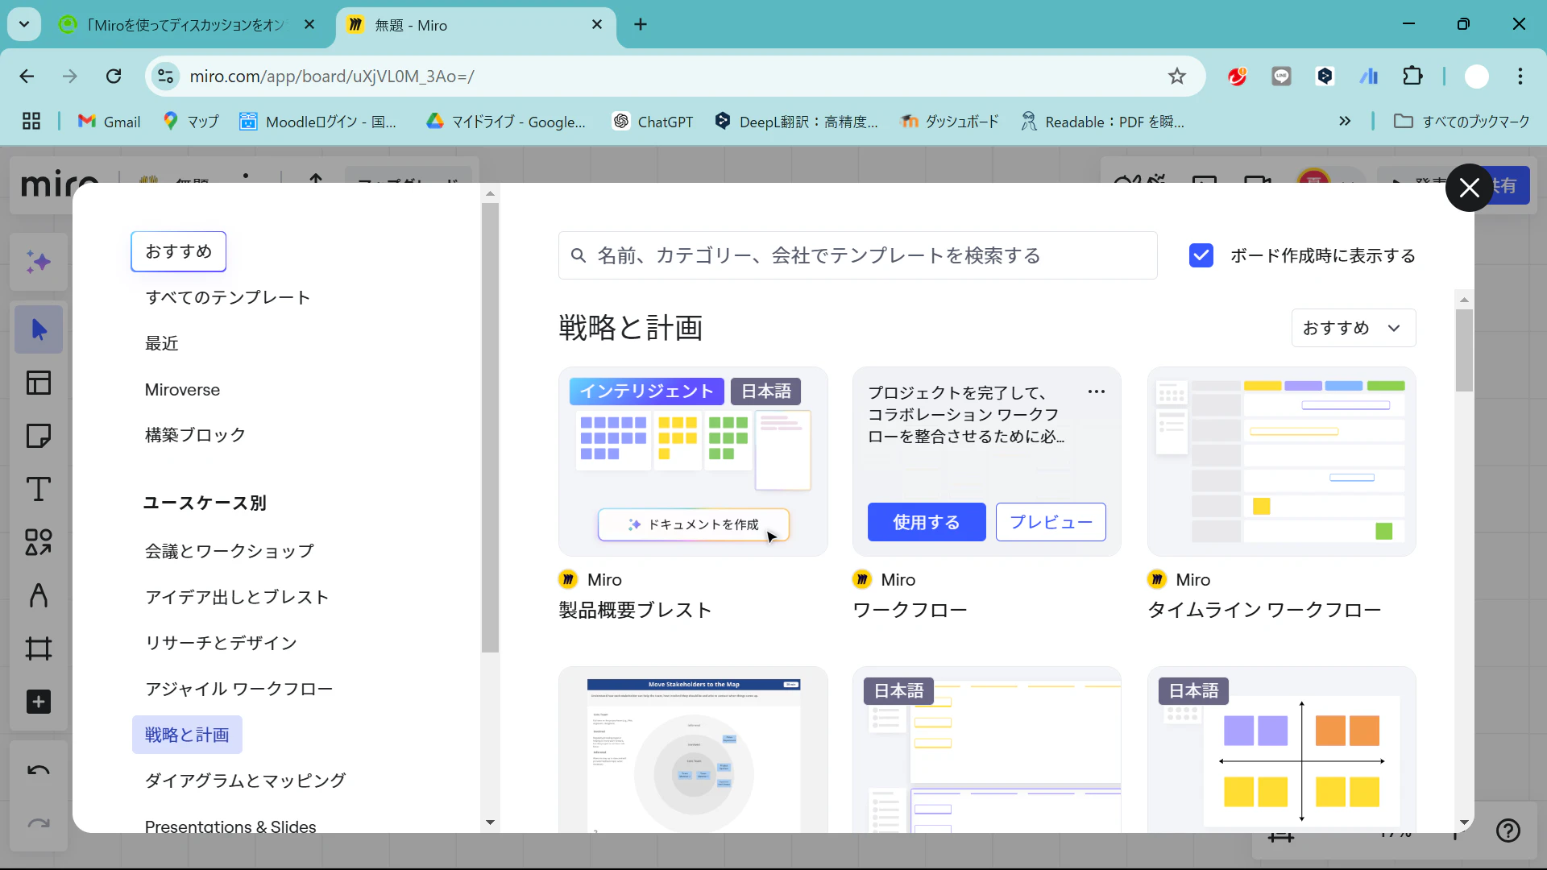Open ChatGPT bookmark

[x=653, y=122]
